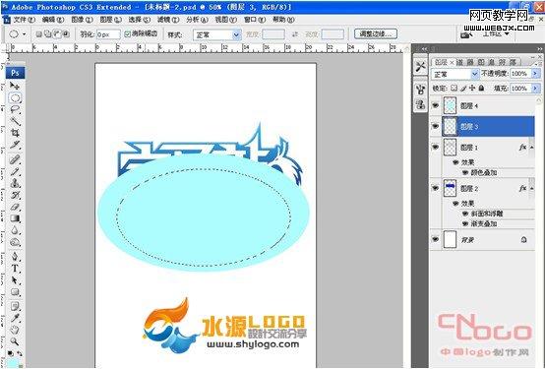Hide layer 图层 4 with its eye icon
Viewport: 545px width, 369px height.
(x=436, y=105)
